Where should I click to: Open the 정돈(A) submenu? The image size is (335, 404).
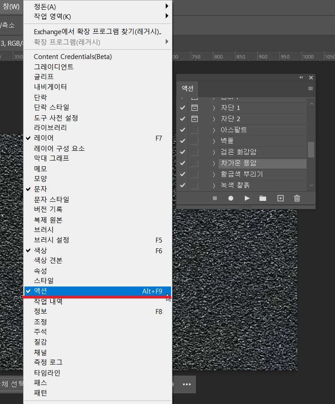(x=98, y=7)
